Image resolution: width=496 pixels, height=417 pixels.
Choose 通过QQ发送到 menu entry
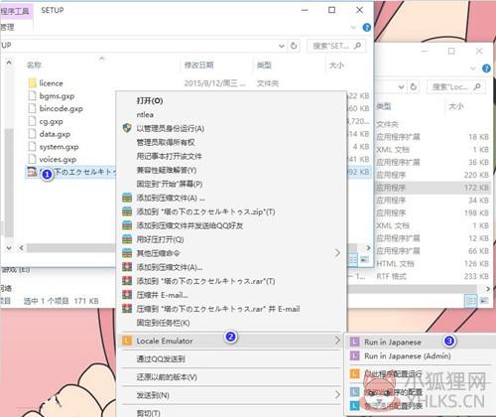tap(161, 358)
